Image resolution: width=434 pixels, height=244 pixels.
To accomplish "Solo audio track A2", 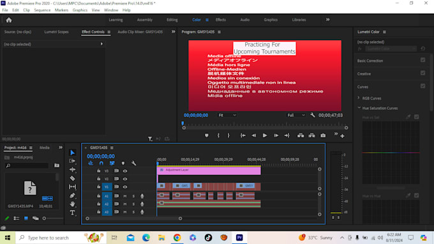I will [133, 204].
